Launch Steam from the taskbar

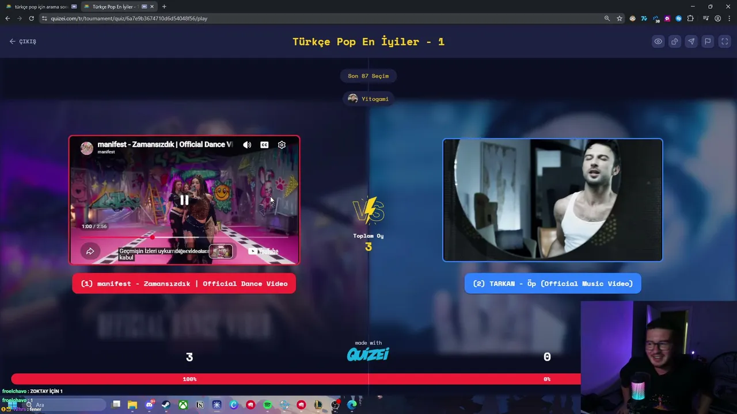point(166,405)
